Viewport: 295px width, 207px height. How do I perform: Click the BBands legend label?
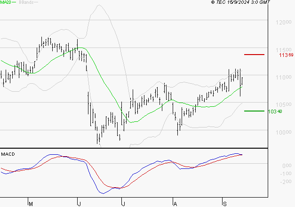click(x=26, y=2)
